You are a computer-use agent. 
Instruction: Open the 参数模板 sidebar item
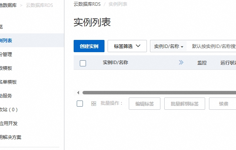tap(32, 68)
